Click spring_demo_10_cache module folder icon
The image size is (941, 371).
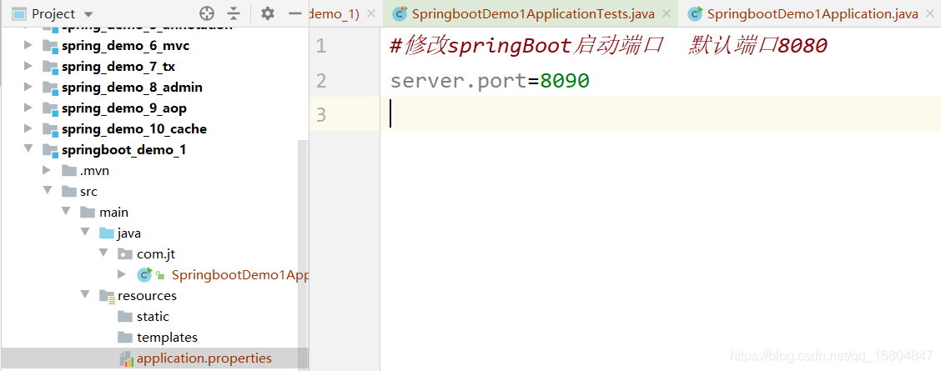(x=50, y=129)
